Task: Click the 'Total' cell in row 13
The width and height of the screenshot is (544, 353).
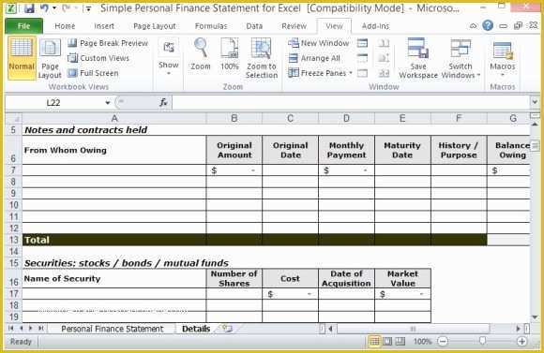Action: (x=114, y=240)
